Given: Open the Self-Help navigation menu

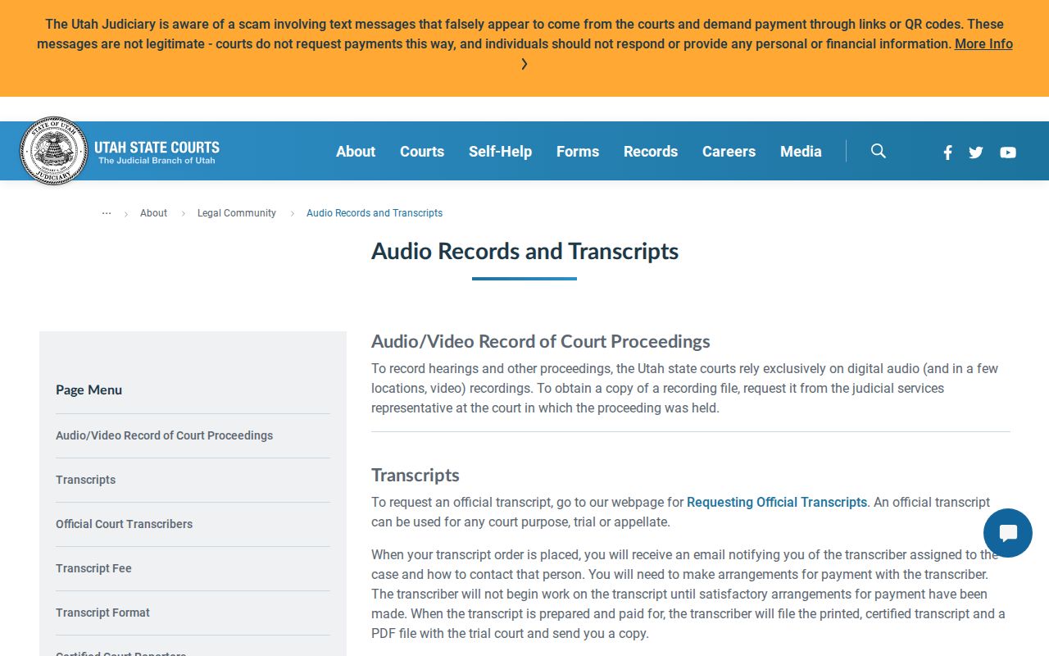Looking at the screenshot, I should 500,152.
